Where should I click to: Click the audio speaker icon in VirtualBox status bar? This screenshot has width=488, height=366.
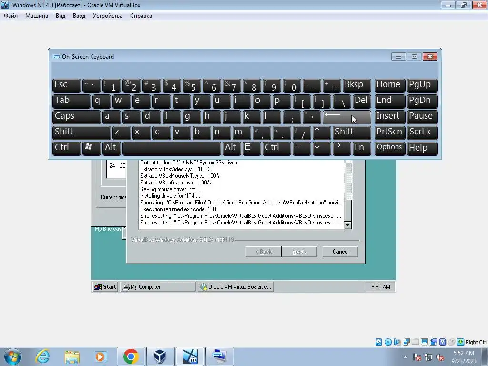click(x=397, y=342)
